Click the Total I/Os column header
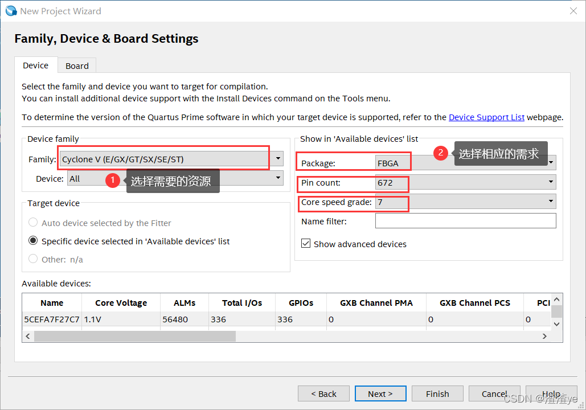This screenshot has height=410, width=586. pos(242,303)
